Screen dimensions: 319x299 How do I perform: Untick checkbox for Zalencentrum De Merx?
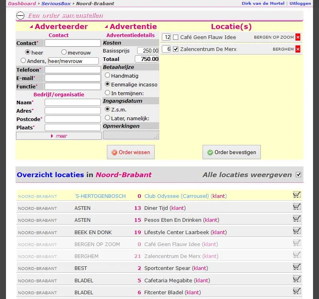click(x=175, y=49)
